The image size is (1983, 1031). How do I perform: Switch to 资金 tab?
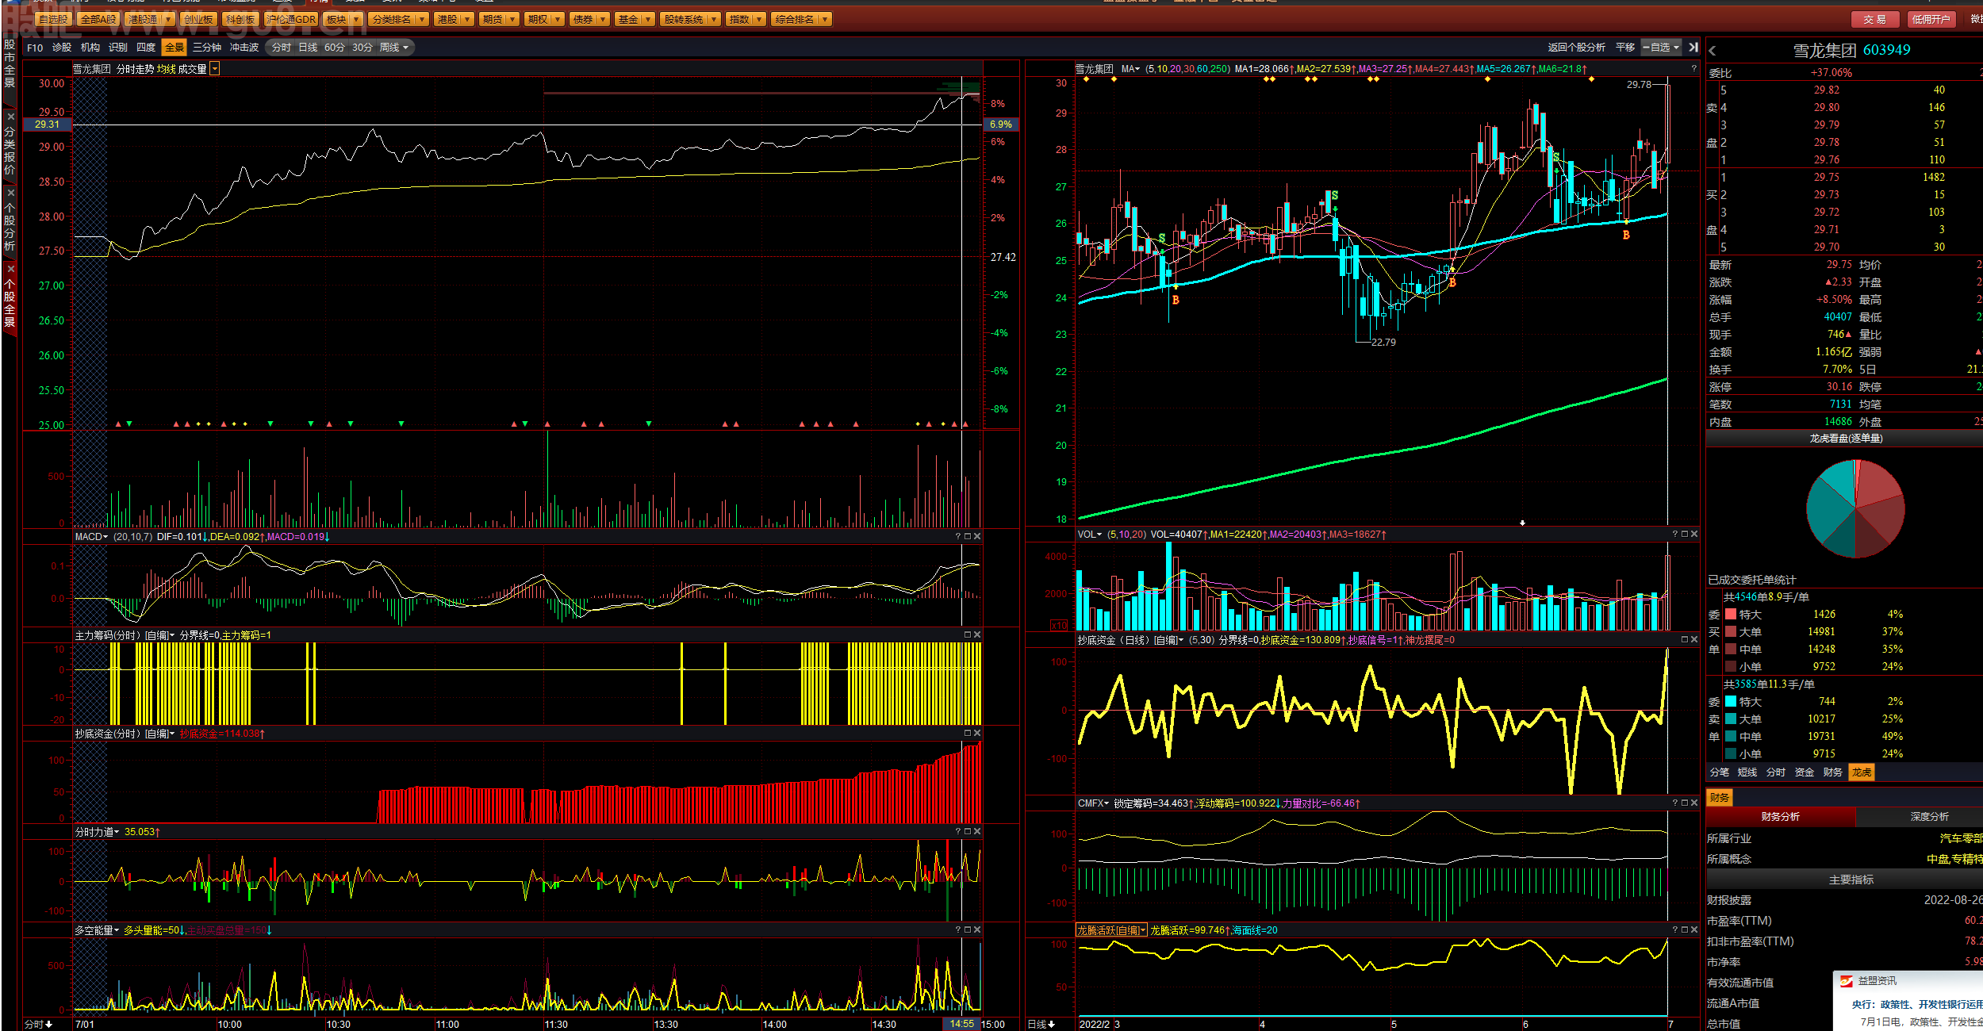[1805, 772]
